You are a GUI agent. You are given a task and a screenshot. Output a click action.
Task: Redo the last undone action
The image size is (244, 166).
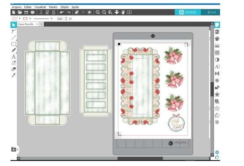pos(69,12)
